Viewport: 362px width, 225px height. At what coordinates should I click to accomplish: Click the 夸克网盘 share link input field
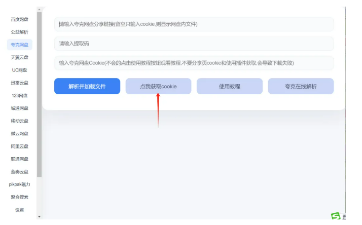[194, 24]
